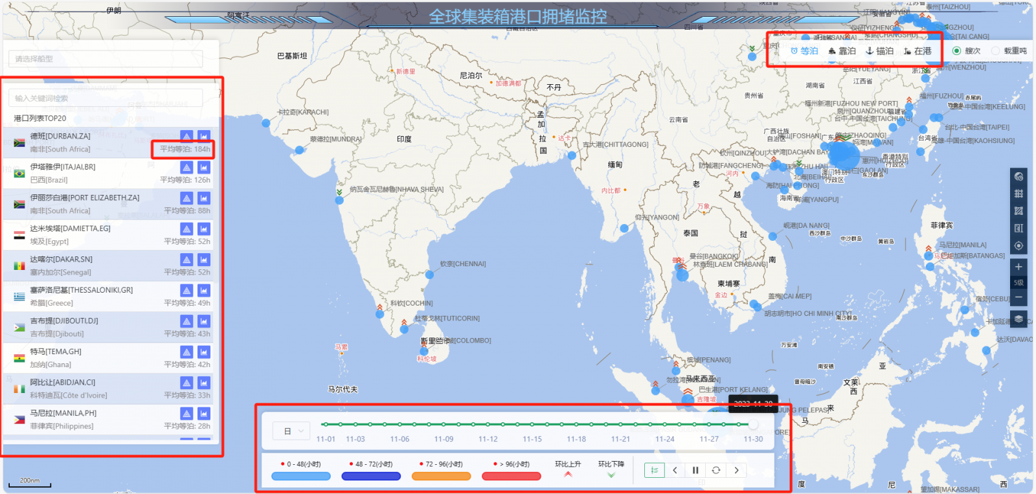Open chart icon for Tema port
This screenshot has width=1036, height=494.
pos(204,352)
